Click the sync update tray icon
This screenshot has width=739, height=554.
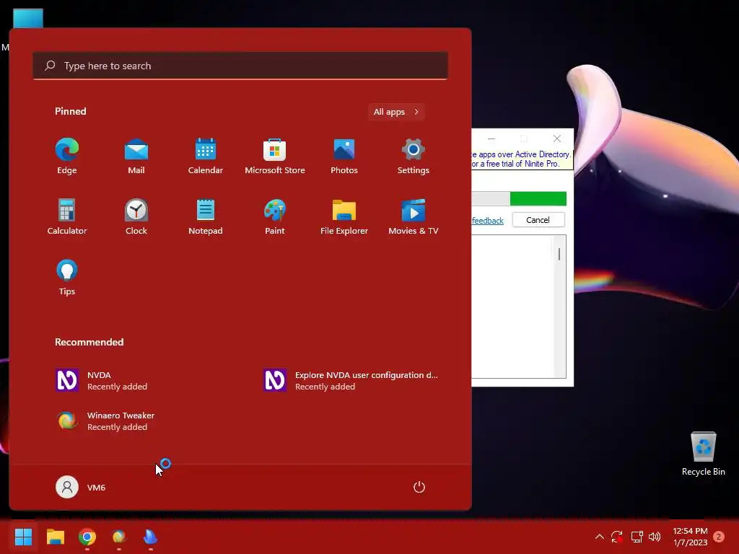click(x=617, y=537)
